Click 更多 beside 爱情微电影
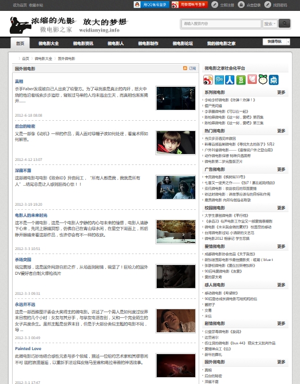The width and height of the screenshot is (300, 384). point(281,247)
